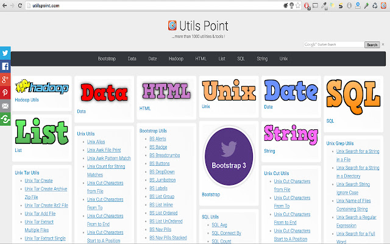
Task: Click the blue Date banner image
Action: tap(291, 91)
